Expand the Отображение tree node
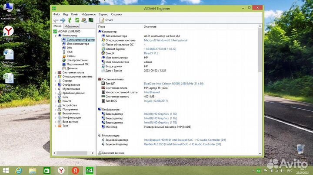 (x=56, y=85)
